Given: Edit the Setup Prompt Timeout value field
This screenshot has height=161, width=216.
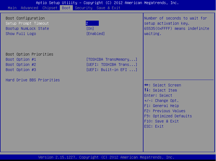Looking at the screenshot, I should coord(92,23).
